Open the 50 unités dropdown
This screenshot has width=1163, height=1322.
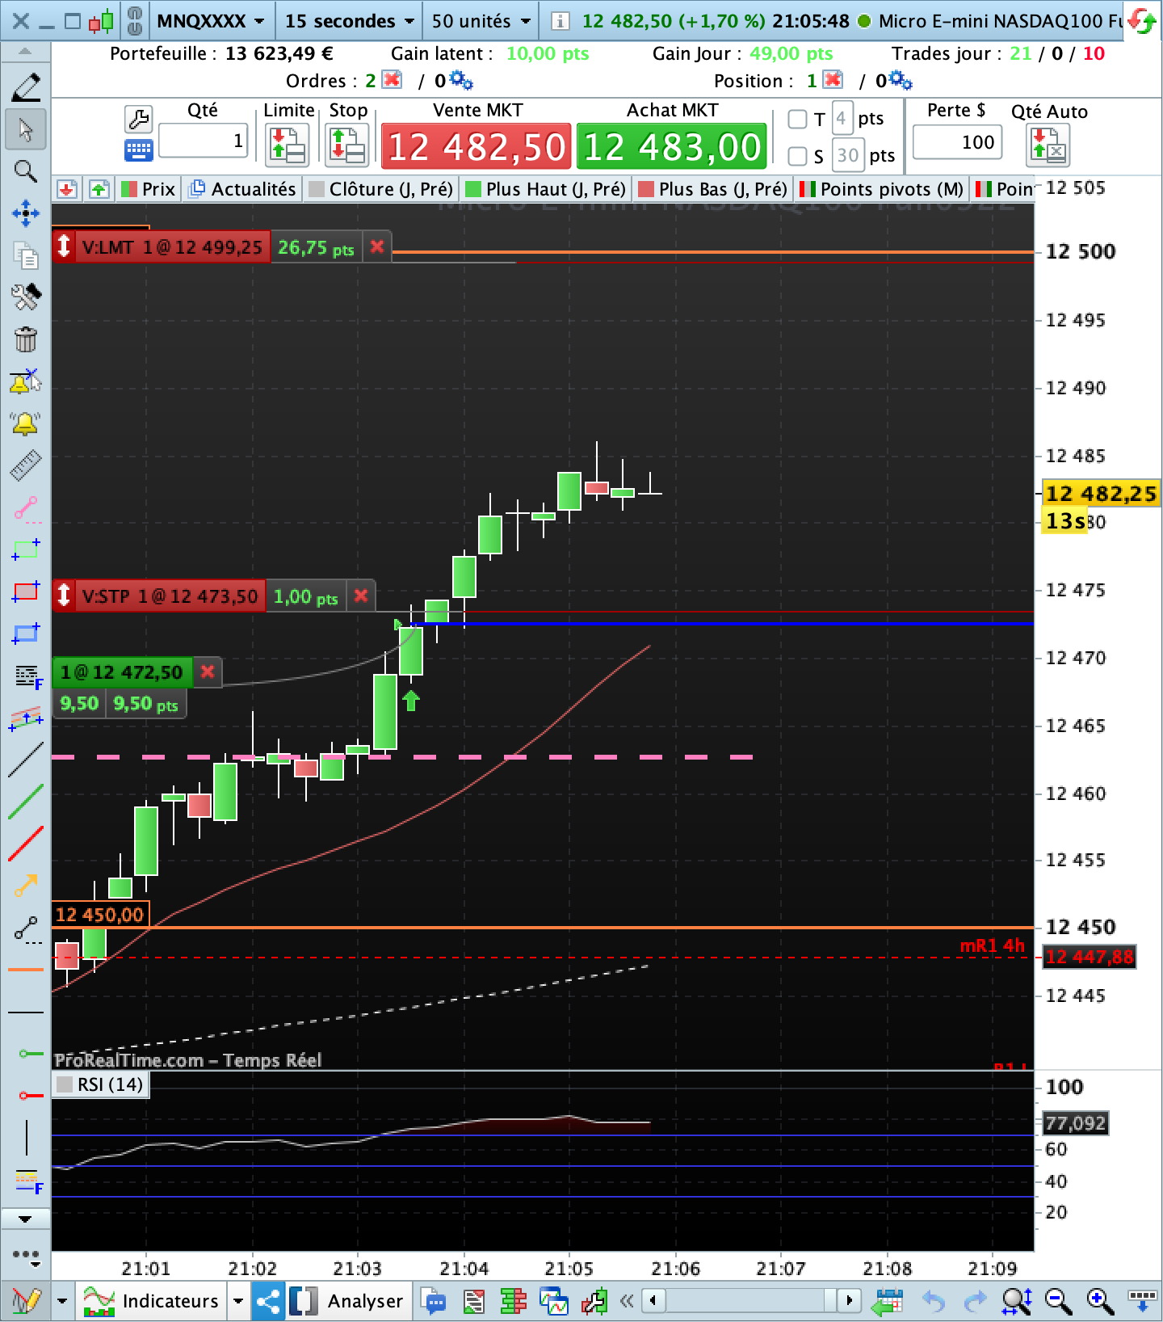[x=481, y=21]
